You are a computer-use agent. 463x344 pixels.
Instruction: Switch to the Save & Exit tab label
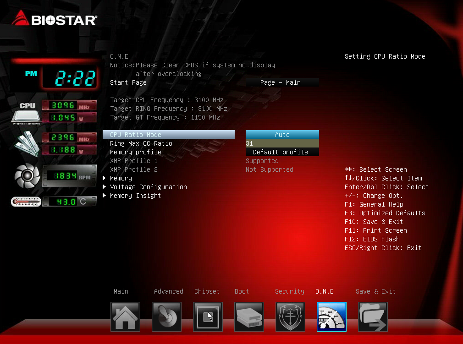point(375,291)
